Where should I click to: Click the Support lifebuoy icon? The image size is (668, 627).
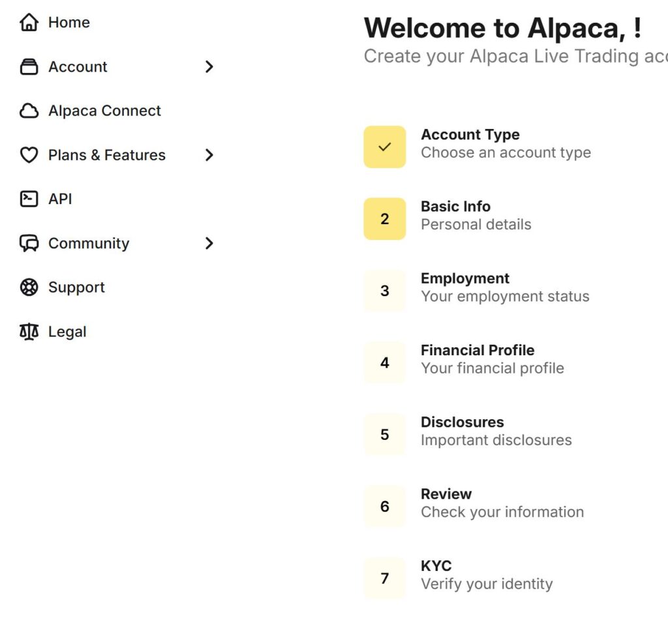(29, 287)
